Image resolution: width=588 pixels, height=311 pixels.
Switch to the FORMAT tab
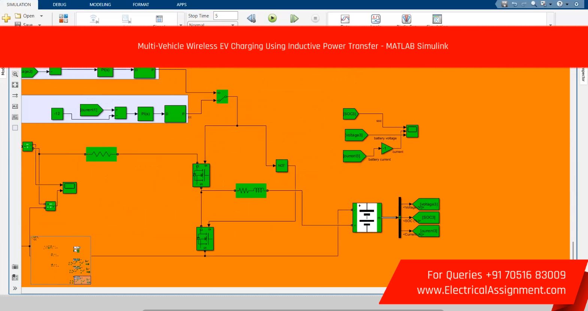[141, 4]
